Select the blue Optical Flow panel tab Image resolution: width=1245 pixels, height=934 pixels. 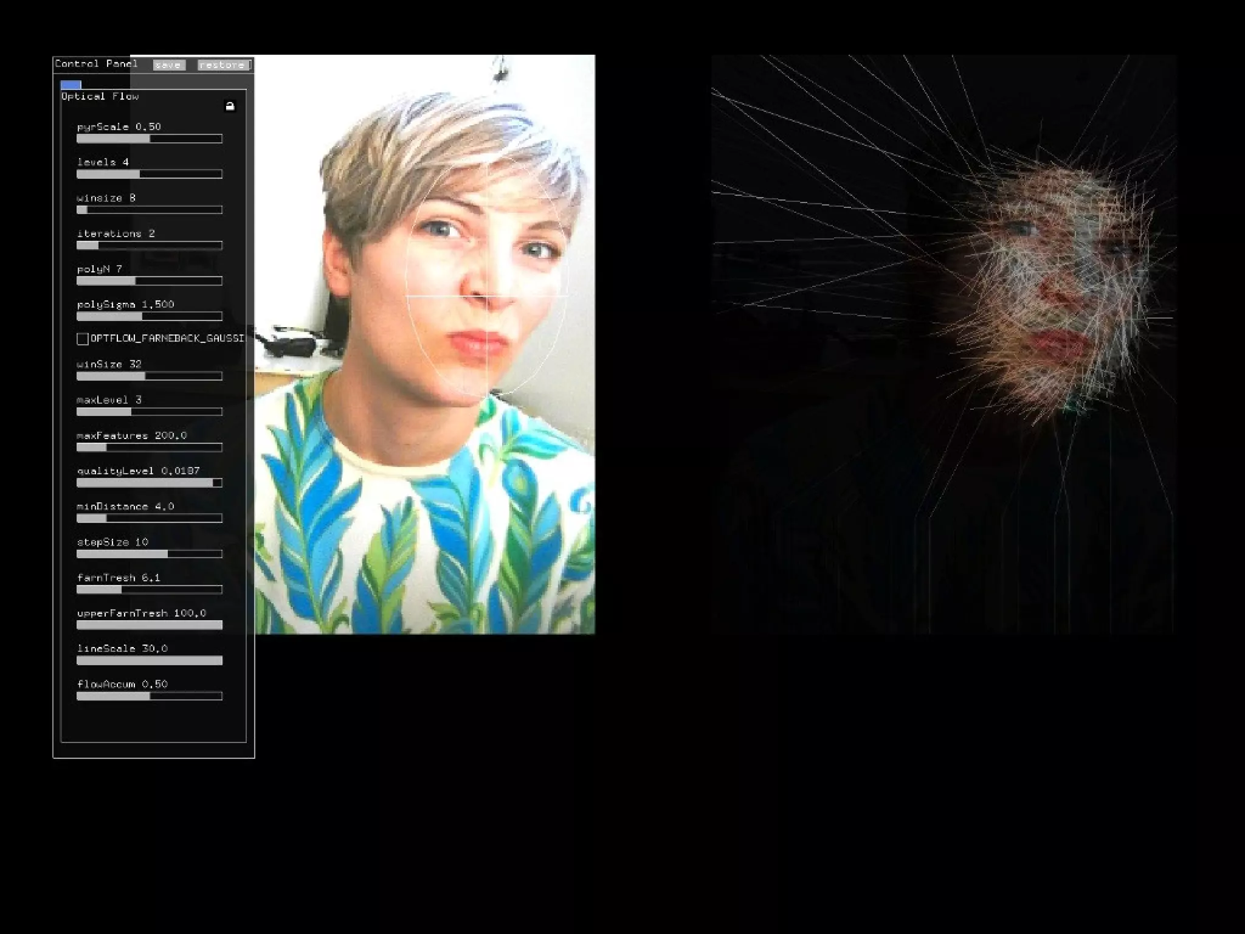pos(71,85)
